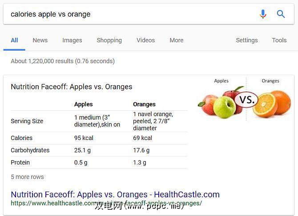Open the HealthCastle.com Nutrition Faceoff result link
Screen dimensions: 298x216
pyautogui.click(x=115, y=194)
